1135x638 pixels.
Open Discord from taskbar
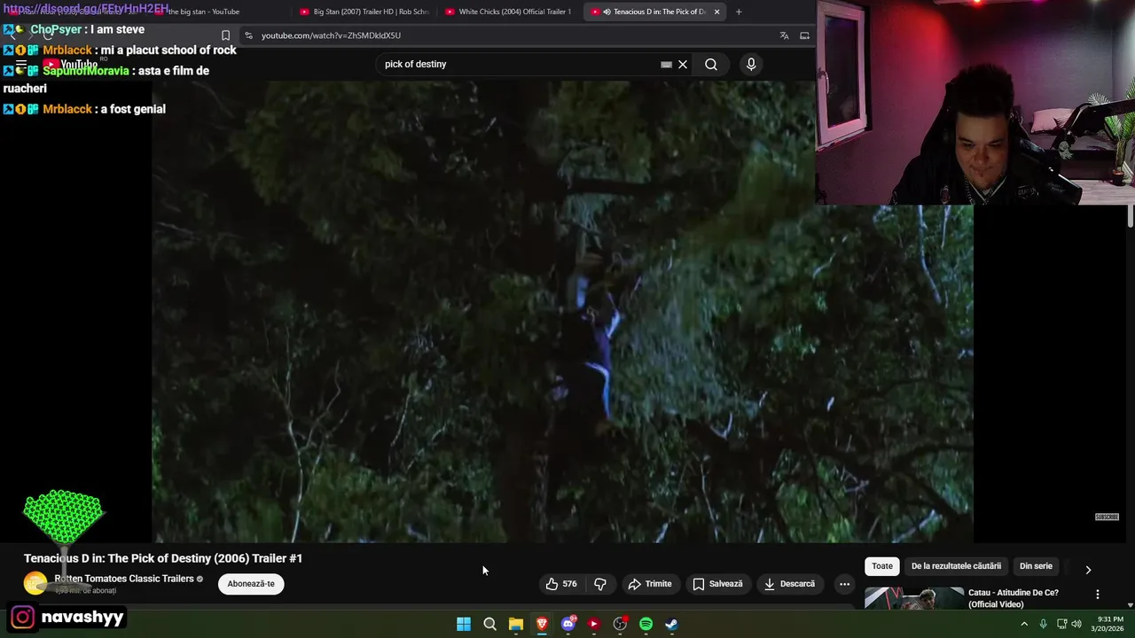(567, 624)
